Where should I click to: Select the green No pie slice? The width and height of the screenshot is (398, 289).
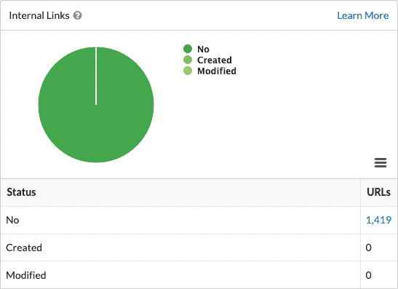coord(96,122)
